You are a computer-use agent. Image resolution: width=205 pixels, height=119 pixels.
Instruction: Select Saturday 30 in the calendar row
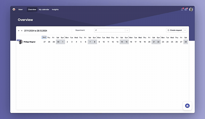click(58, 42)
